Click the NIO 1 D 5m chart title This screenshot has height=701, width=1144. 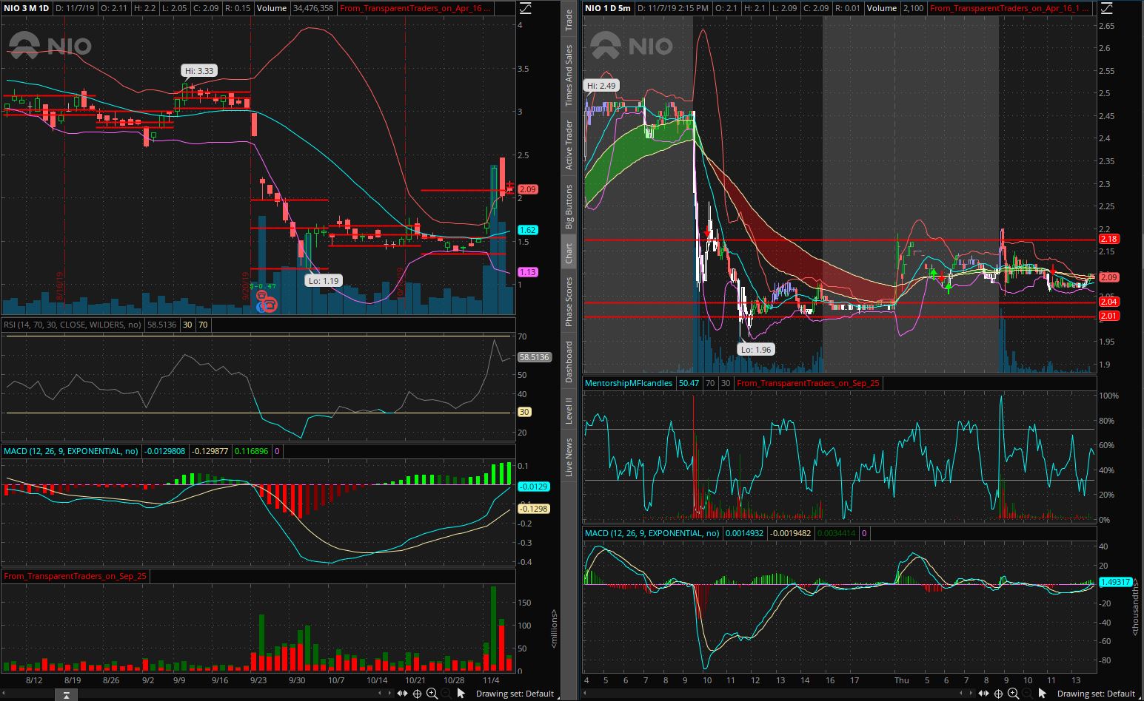point(608,8)
